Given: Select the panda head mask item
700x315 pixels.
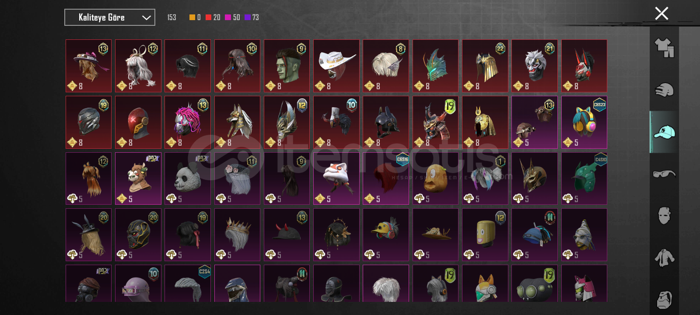Looking at the screenshot, I should [x=188, y=178].
